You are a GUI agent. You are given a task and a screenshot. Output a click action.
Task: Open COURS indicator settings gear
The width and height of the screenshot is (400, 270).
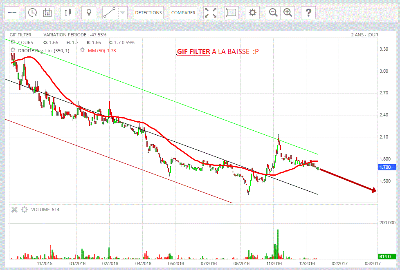13,42
